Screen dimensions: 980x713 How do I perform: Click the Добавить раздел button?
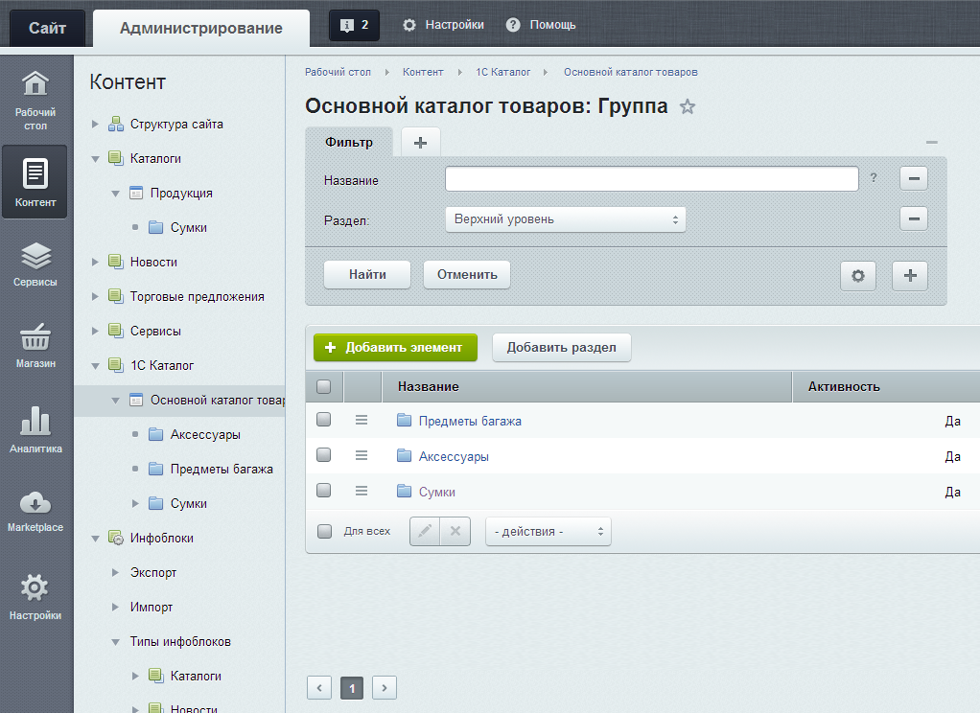561,348
